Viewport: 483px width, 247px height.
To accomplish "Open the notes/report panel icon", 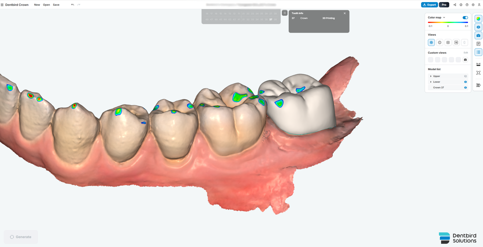I will [478, 43].
